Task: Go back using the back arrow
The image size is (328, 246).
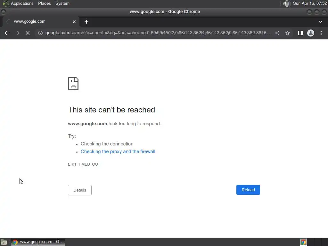Action: point(7,33)
